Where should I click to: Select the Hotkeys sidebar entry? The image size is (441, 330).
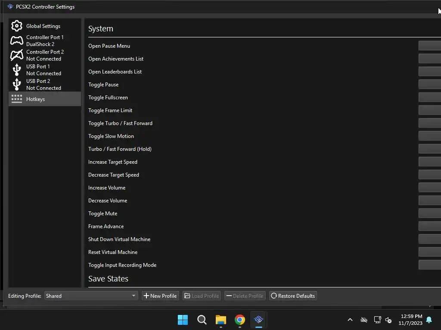45,99
